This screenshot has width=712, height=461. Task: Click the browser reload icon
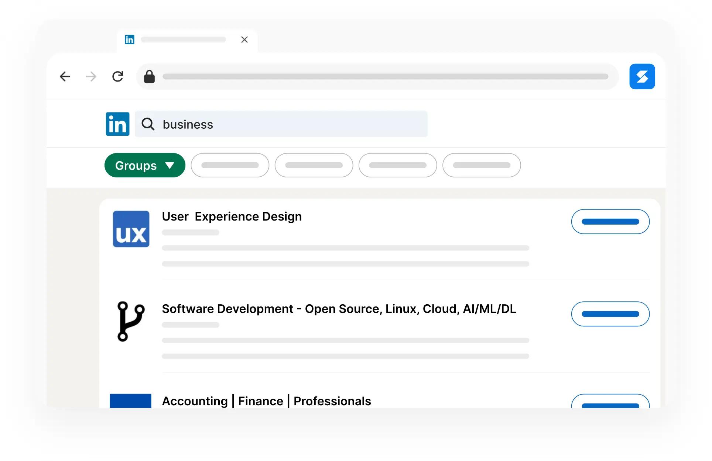click(118, 76)
